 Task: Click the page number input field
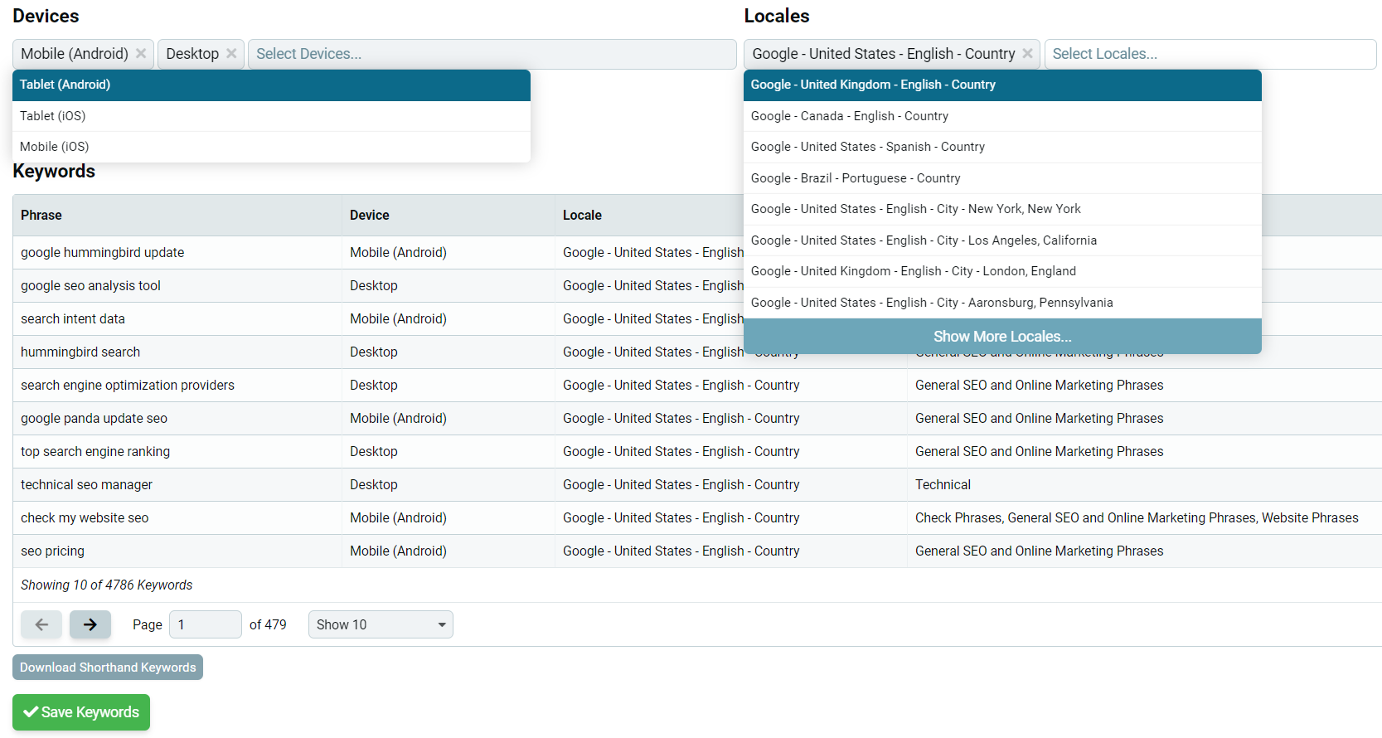[x=206, y=624]
